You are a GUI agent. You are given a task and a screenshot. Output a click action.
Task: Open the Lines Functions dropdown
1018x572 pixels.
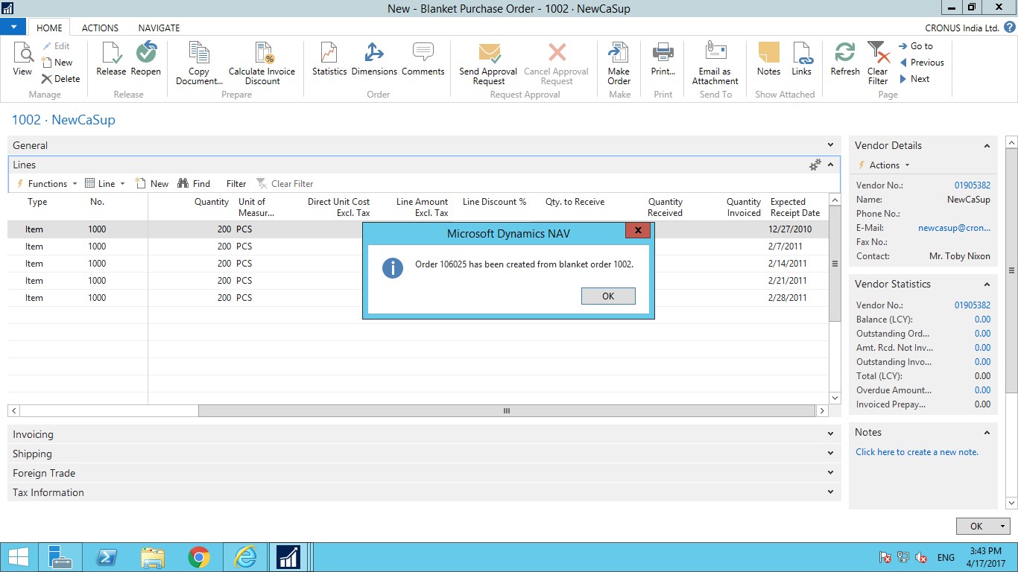coord(47,184)
